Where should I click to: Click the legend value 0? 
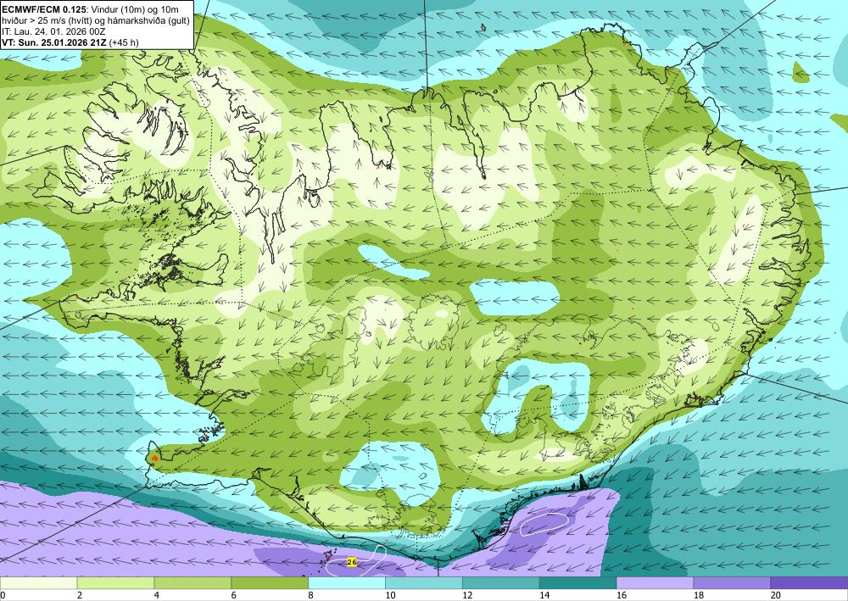[3, 596]
